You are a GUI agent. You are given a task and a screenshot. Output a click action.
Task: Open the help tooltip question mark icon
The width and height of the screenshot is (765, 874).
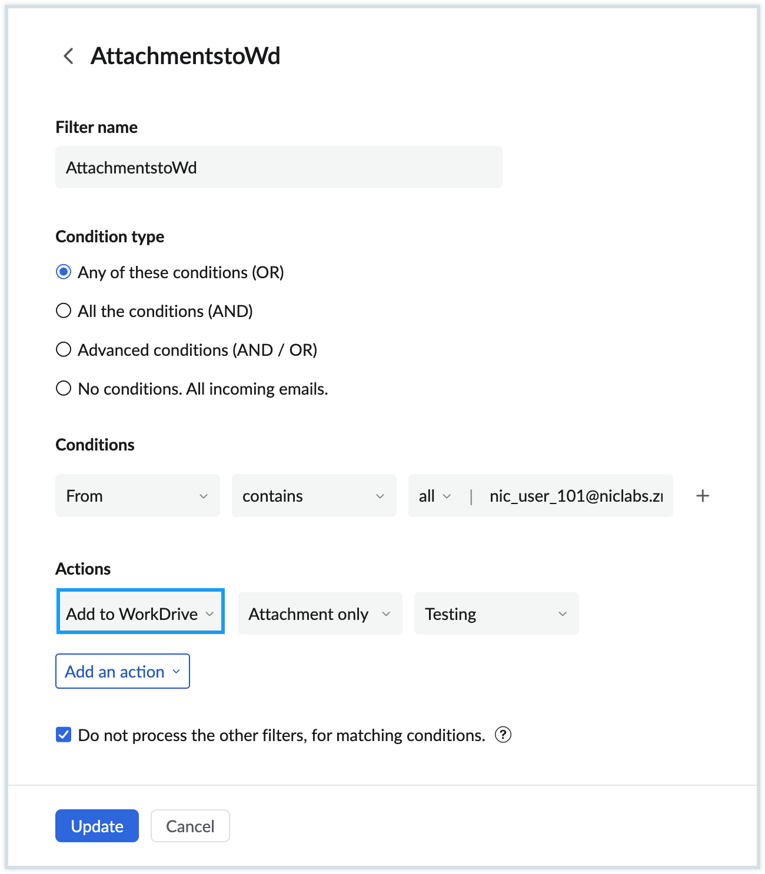click(x=504, y=735)
